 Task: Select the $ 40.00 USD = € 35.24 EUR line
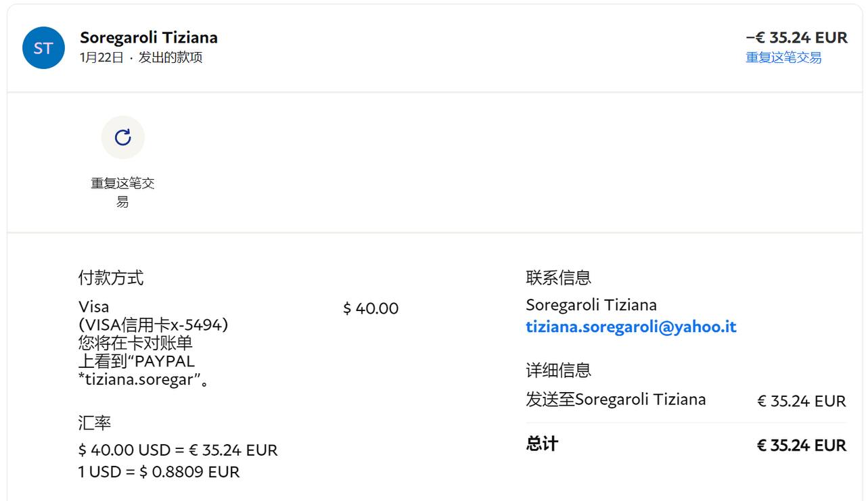coord(178,450)
